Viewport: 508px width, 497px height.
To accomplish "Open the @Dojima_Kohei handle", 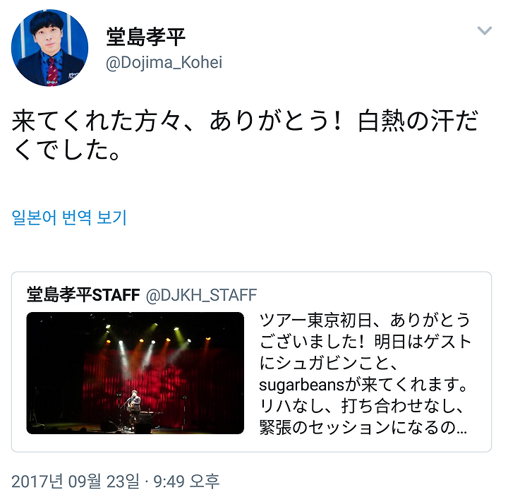I will click(164, 62).
